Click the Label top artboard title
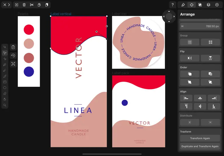Image resolution: width=224 pixels, height=156 pixels. click(x=119, y=14)
